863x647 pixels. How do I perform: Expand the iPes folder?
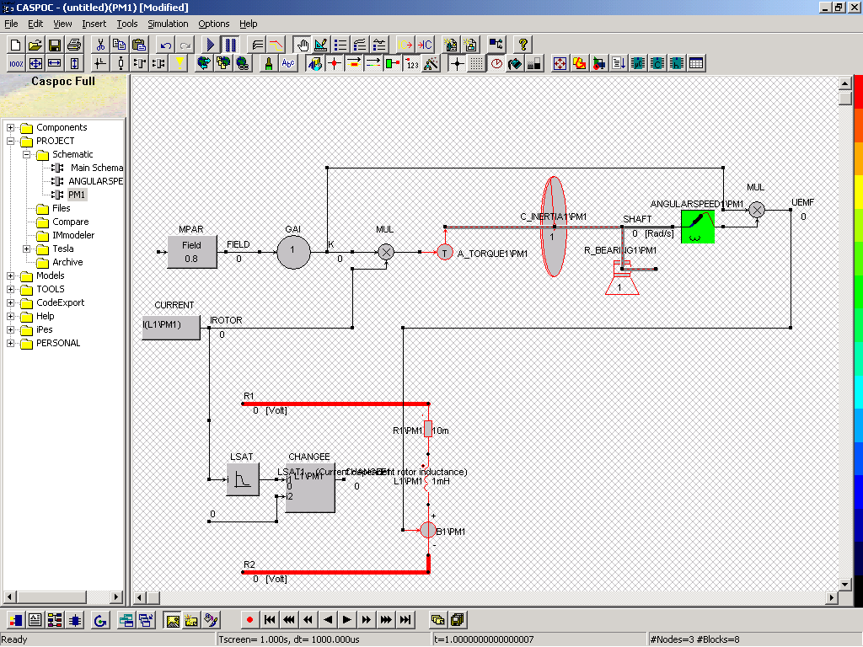tap(10, 329)
